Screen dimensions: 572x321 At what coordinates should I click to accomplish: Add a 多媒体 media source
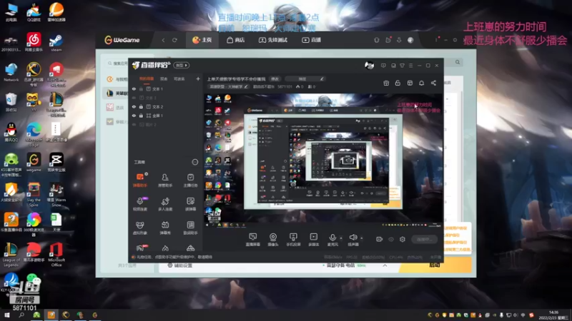(313, 240)
